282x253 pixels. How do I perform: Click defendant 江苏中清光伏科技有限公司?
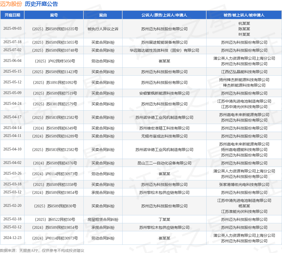(244, 107)
